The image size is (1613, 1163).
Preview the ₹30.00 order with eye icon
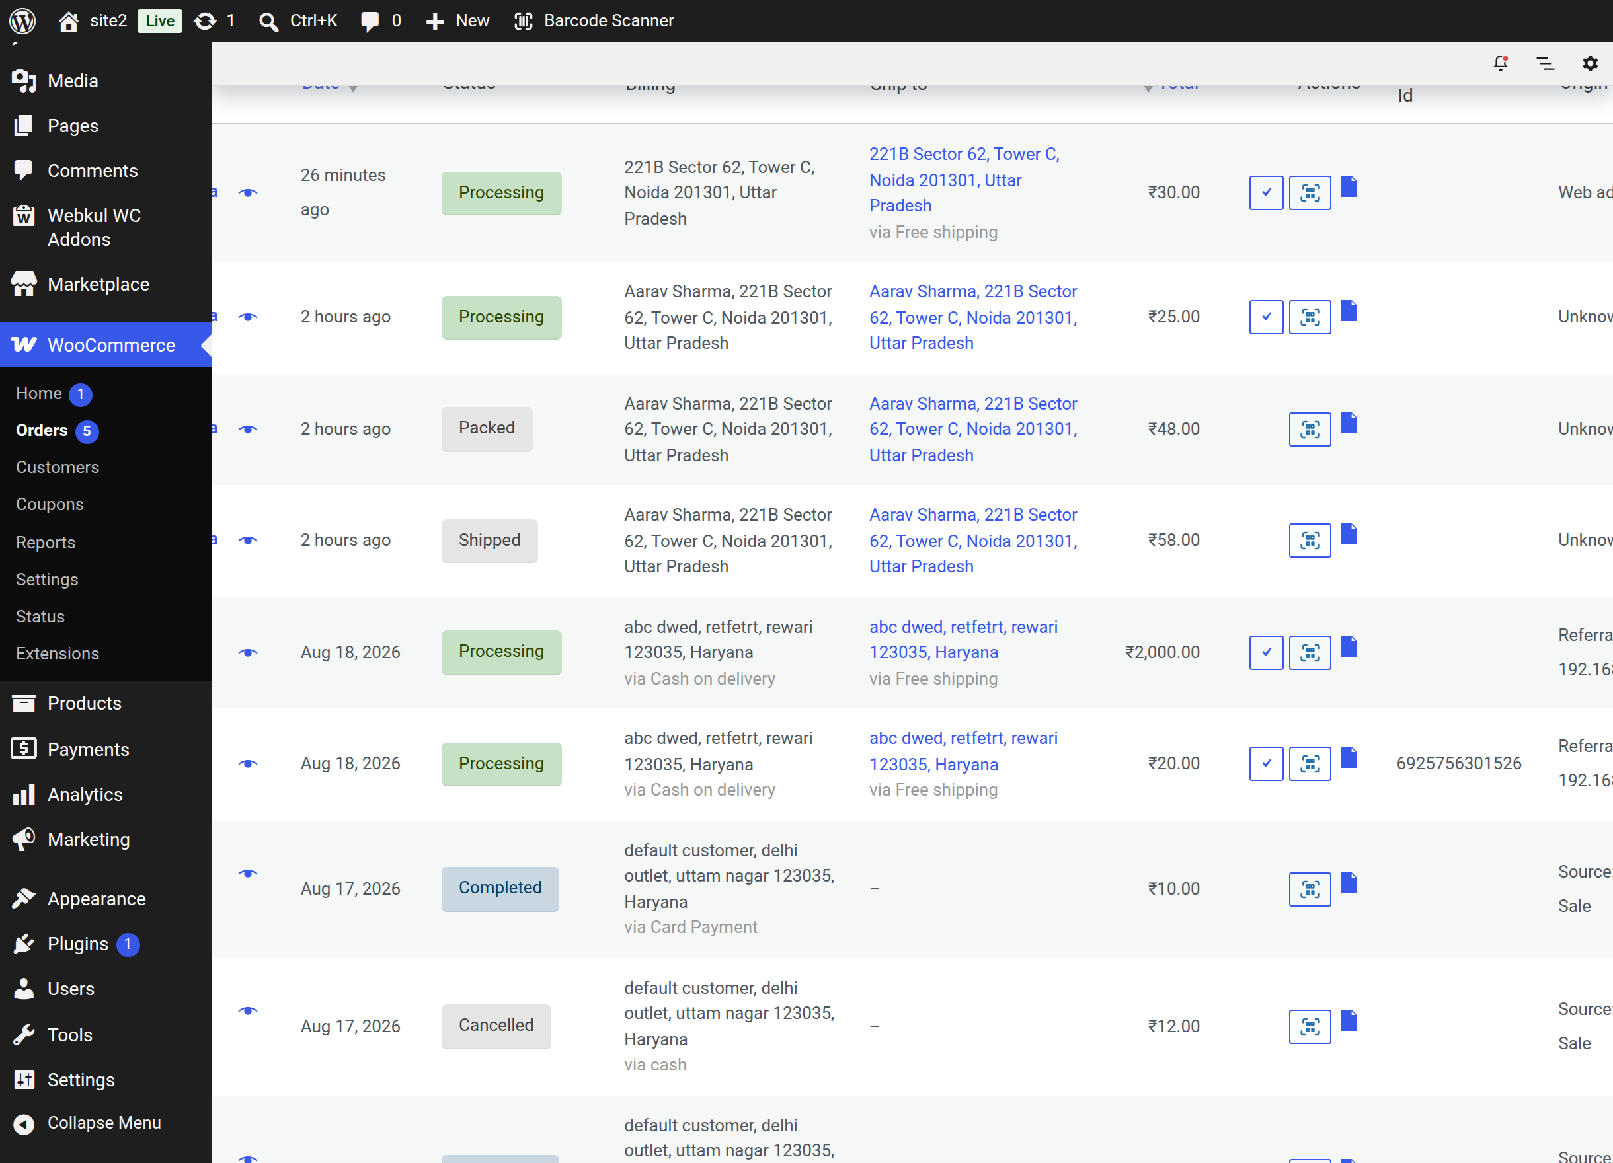click(247, 193)
